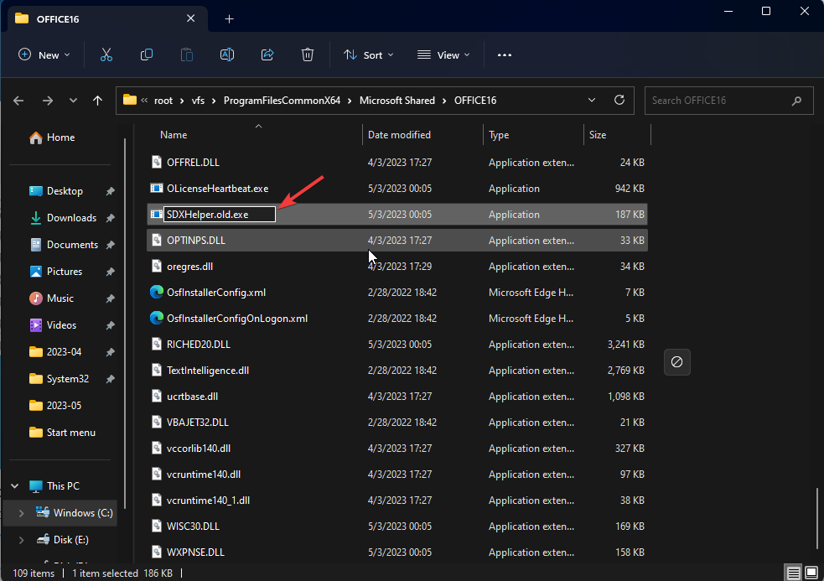Open recent locations dropdown chevron
Image resolution: width=824 pixels, height=581 pixels.
coord(73,101)
